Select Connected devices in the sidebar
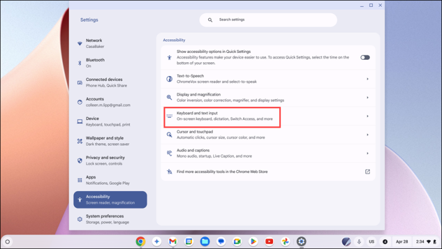Viewport: 442px width, 249px height. click(x=110, y=82)
